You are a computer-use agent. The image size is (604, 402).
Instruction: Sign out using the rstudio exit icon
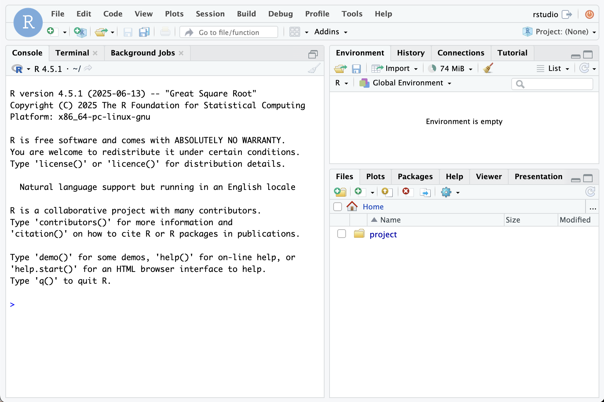point(567,14)
